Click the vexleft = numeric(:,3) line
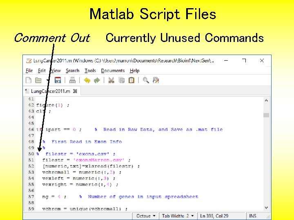The height and width of the screenshot is (220, 294). click(x=79, y=178)
